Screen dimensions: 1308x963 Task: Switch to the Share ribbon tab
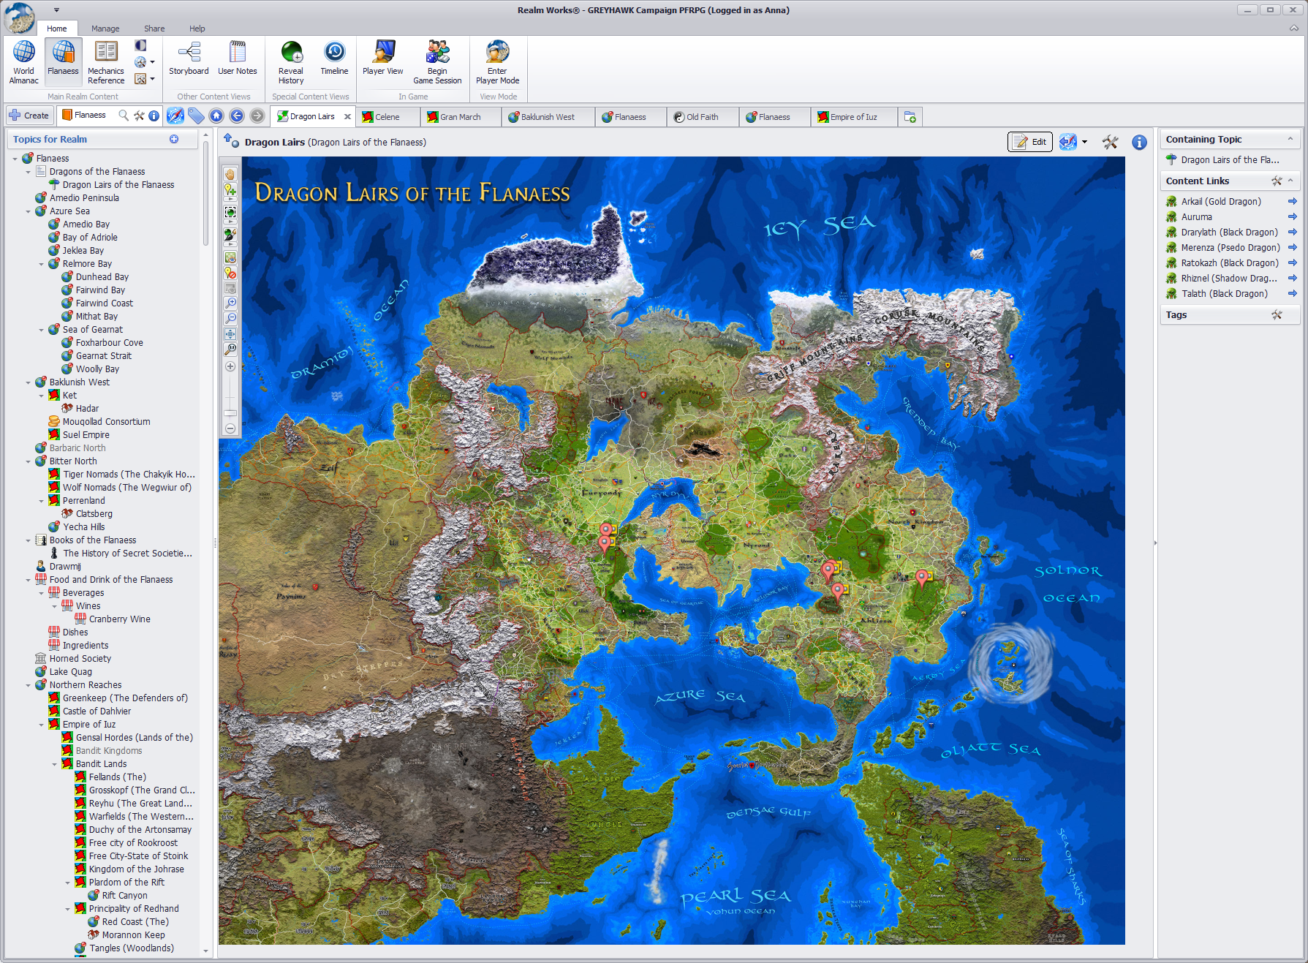(x=154, y=29)
